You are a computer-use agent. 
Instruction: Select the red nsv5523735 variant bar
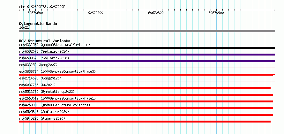click(146, 95)
